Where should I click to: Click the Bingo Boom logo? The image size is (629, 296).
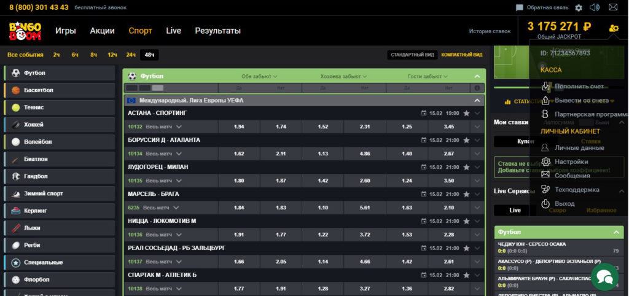(x=24, y=31)
